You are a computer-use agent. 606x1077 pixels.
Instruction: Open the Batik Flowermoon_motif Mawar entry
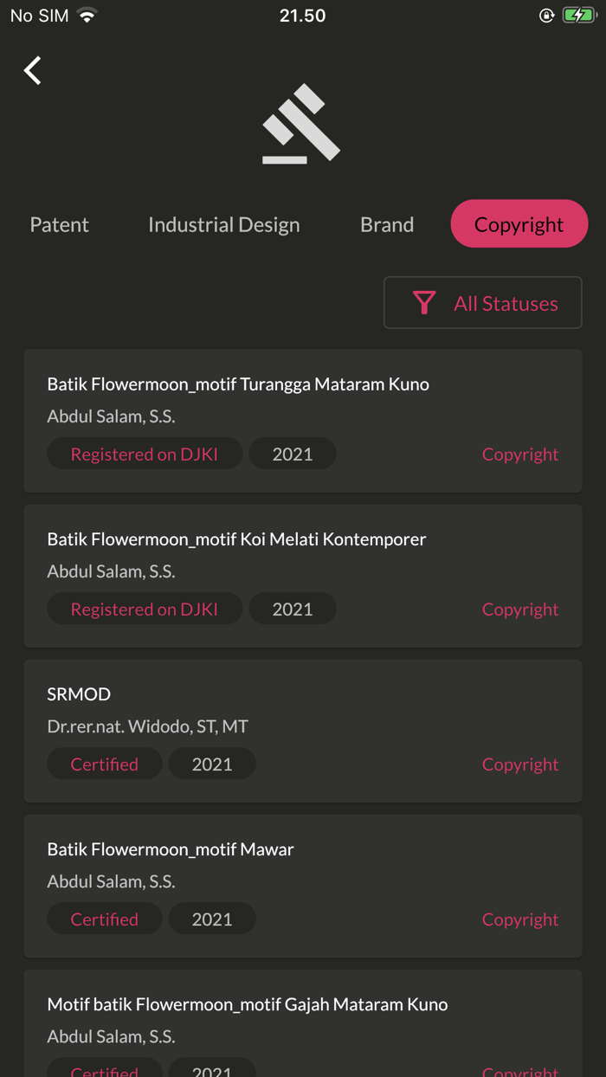[x=171, y=849]
